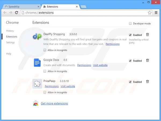Click the PricePeep puzzle piece icon

tap(37, 84)
